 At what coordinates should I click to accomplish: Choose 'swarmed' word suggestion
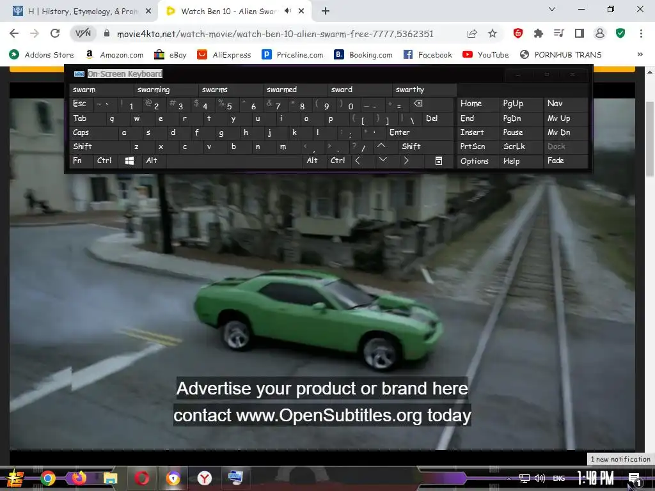[x=296, y=90]
